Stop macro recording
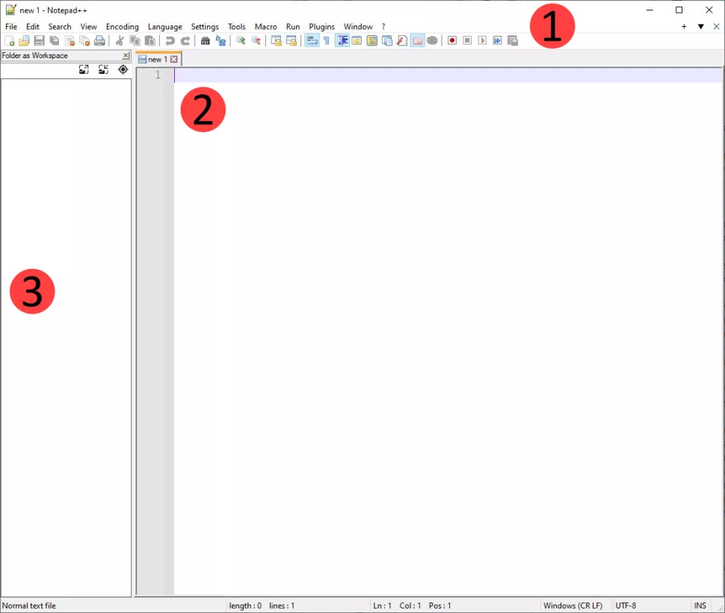This screenshot has width=725, height=613. pyautogui.click(x=467, y=40)
